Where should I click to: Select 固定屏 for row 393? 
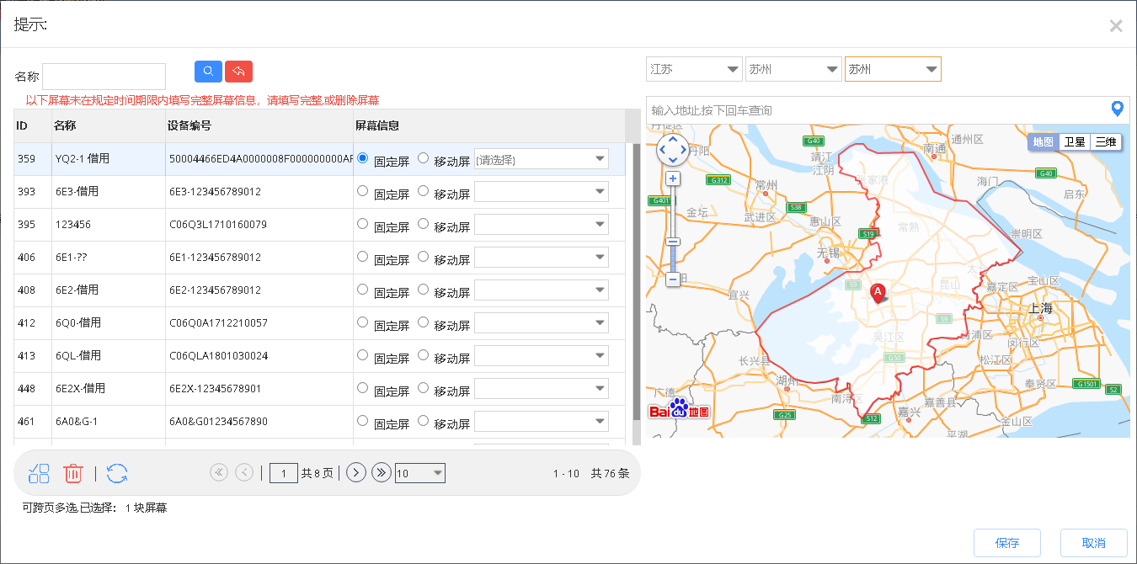[x=363, y=191]
